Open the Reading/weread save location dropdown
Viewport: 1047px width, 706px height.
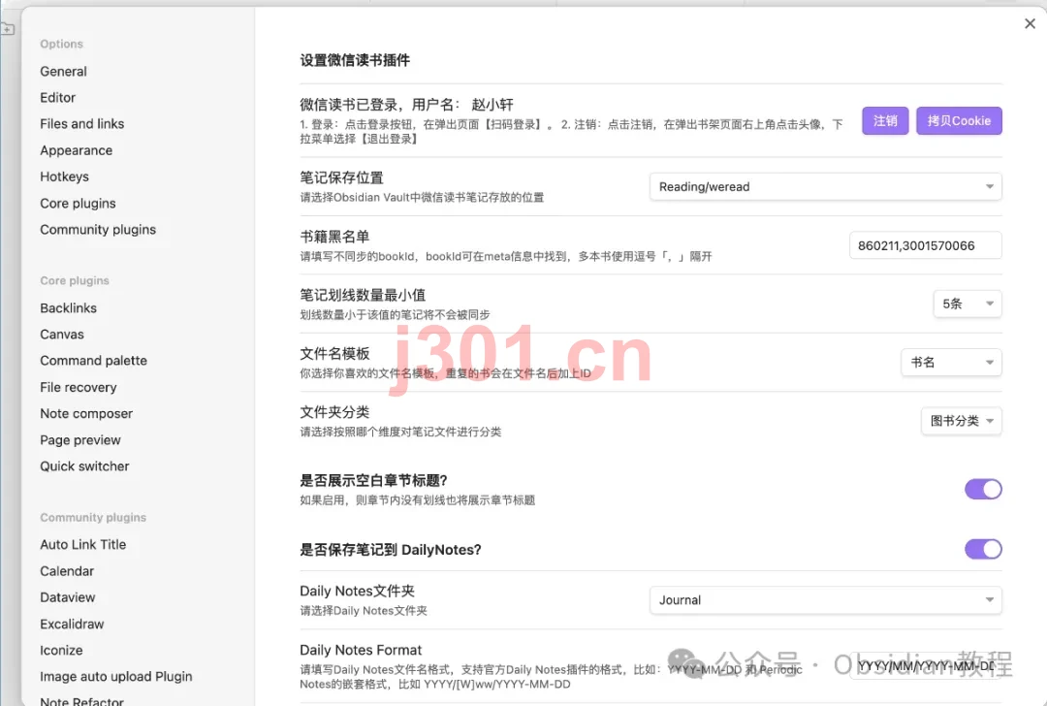pyautogui.click(x=825, y=186)
